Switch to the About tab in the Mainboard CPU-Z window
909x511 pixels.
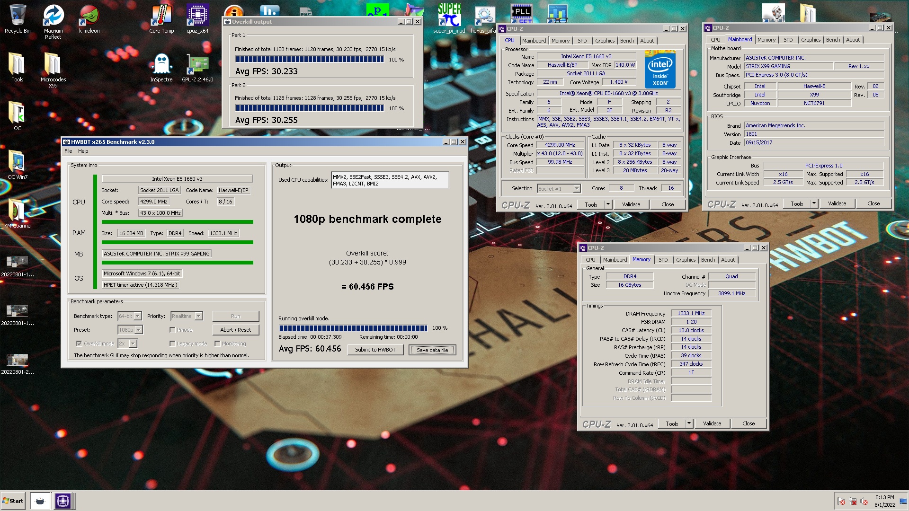pos(853,40)
